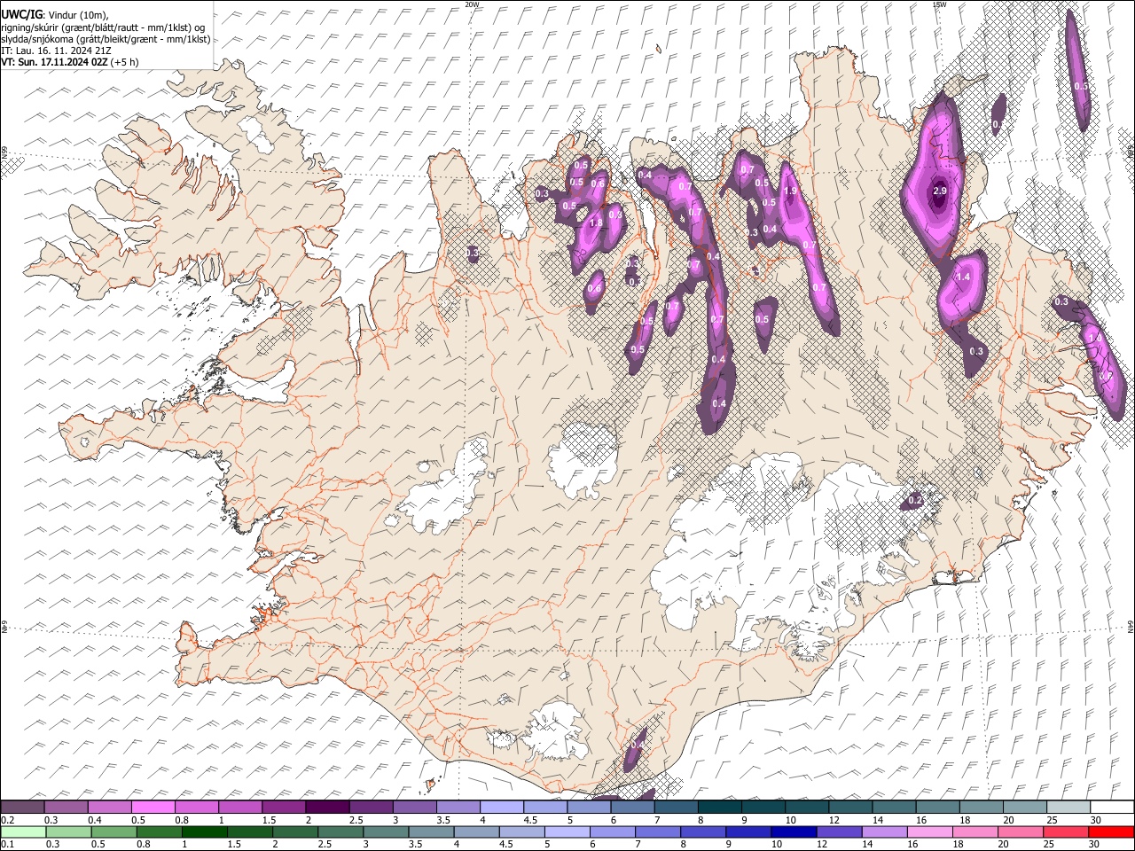
Task: Click the white swatch after 30, upper scale
Action: (1113, 807)
